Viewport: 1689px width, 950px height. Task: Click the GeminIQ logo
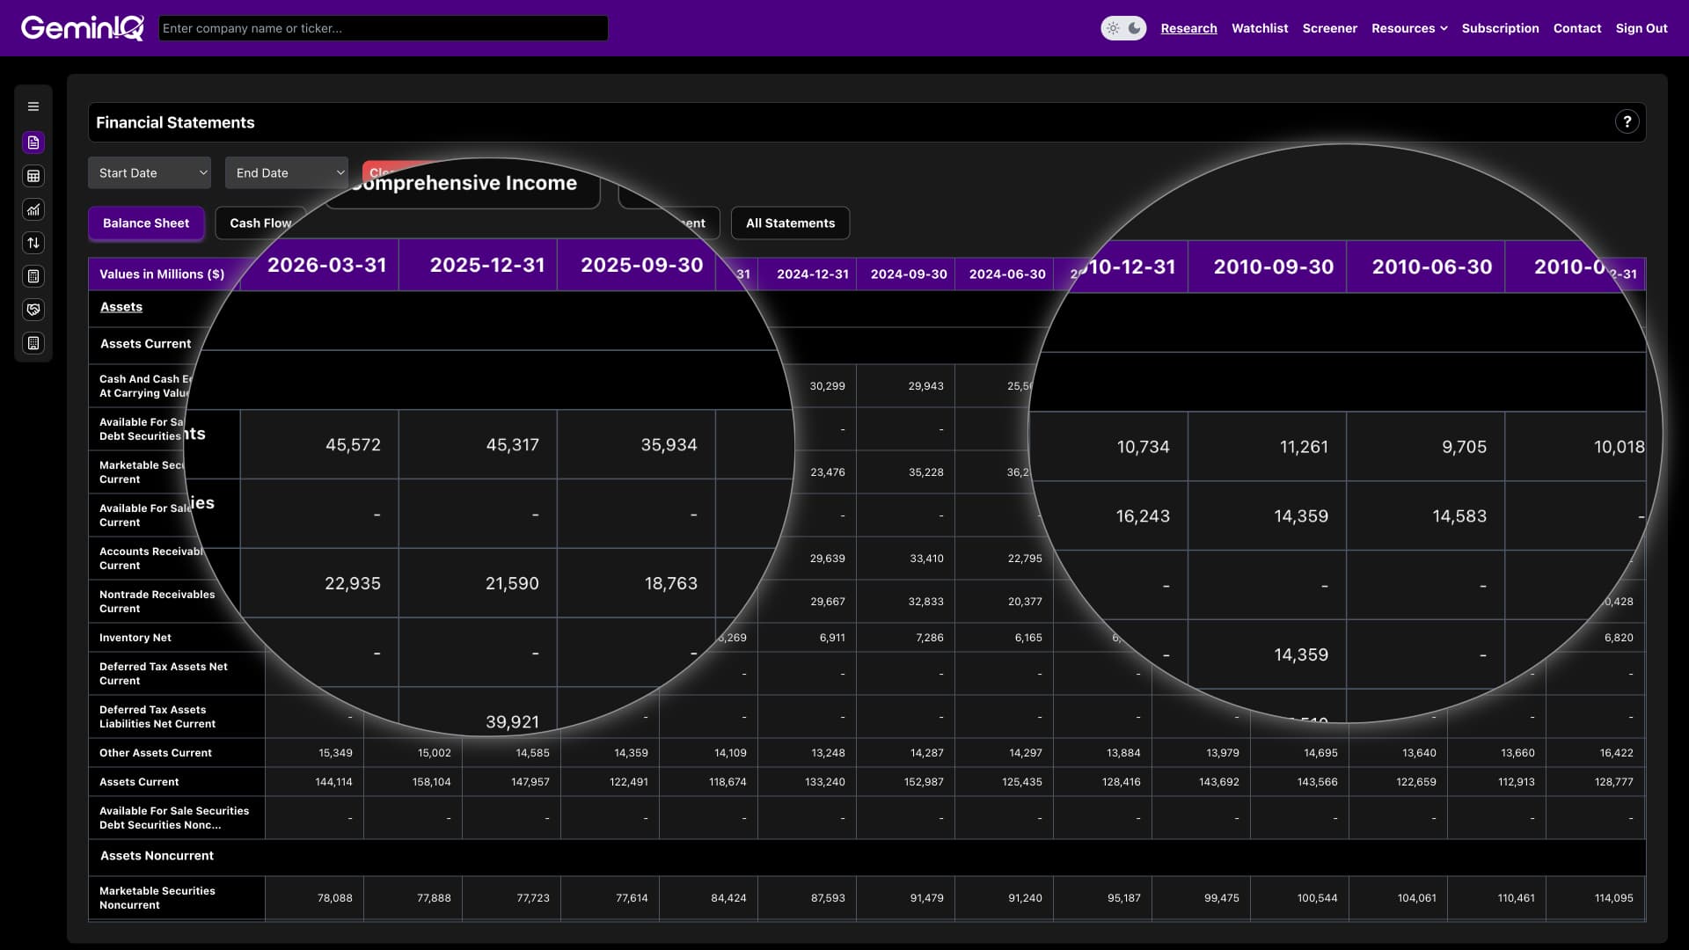[83, 28]
